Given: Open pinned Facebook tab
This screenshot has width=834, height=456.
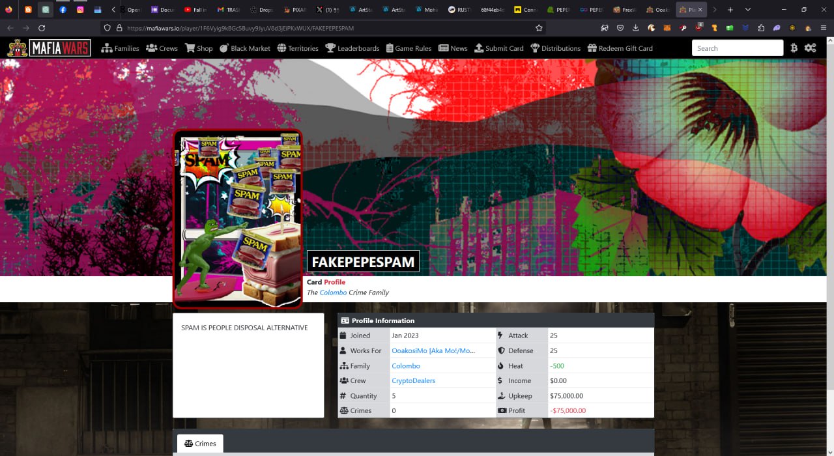Looking at the screenshot, I should pyautogui.click(x=63, y=10).
